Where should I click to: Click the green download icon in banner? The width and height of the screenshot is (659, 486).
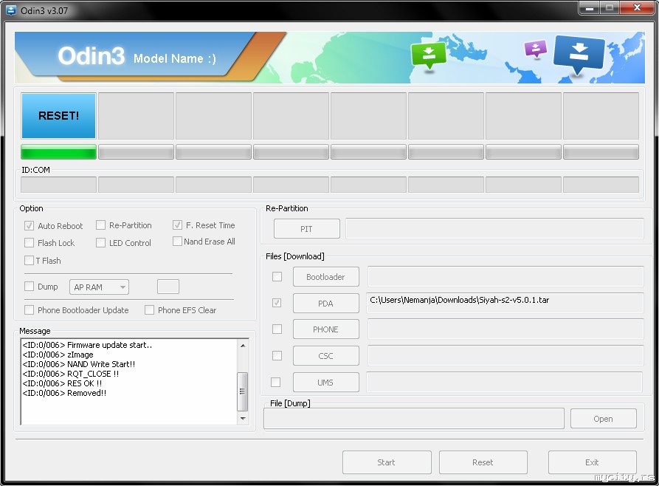[x=428, y=55]
